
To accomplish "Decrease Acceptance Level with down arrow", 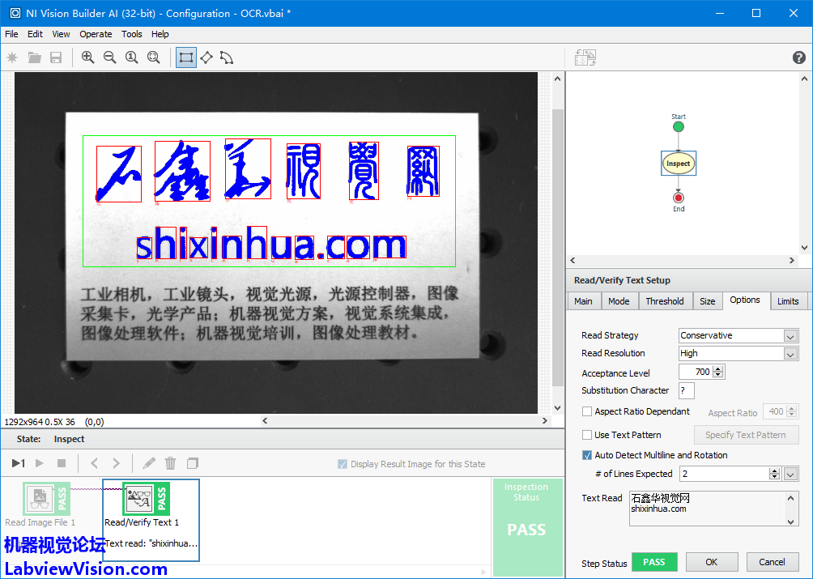I will [718, 375].
